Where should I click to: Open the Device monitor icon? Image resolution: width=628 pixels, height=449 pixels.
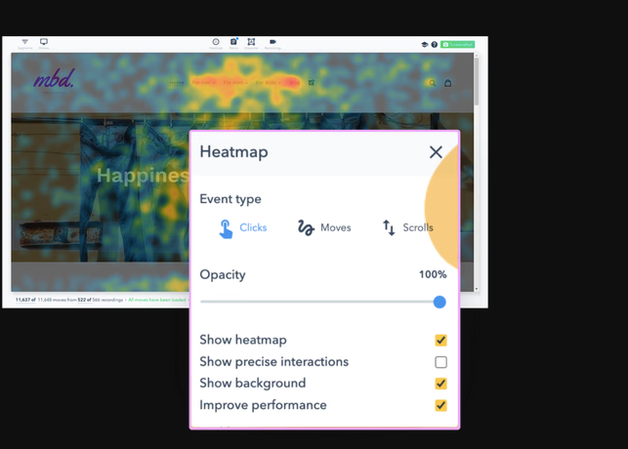click(44, 42)
